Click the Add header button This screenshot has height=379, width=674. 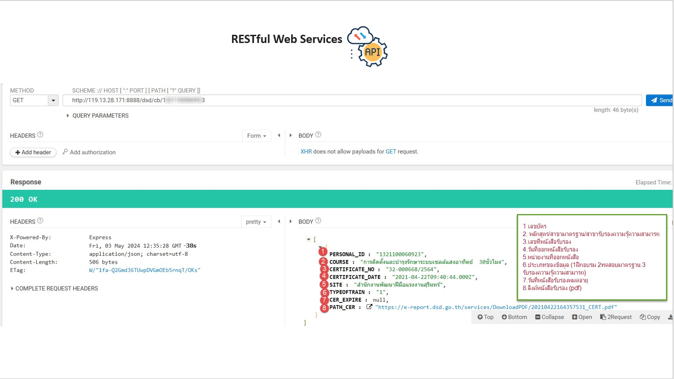tap(33, 152)
